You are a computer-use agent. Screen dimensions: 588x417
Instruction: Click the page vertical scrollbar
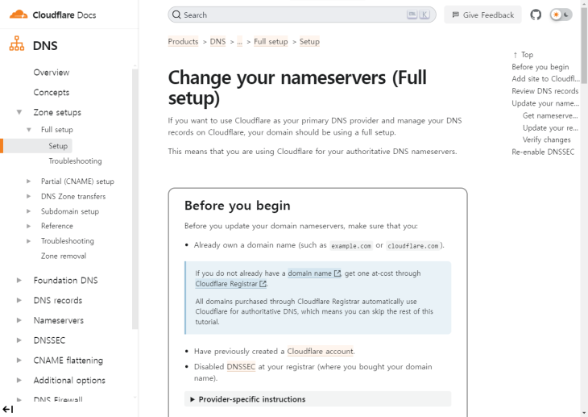point(583,202)
